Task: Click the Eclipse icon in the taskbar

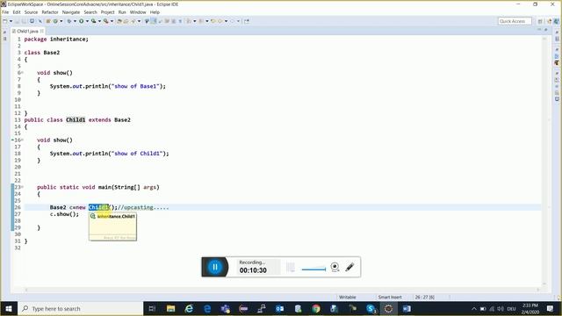Action: pyautogui.click(x=388, y=308)
